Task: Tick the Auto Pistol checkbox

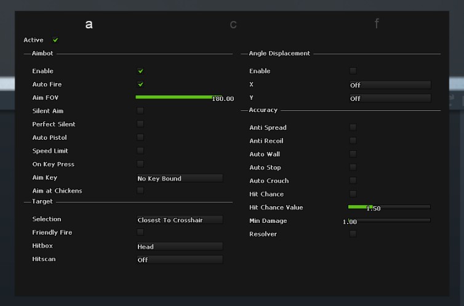Action: coord(140,137)
